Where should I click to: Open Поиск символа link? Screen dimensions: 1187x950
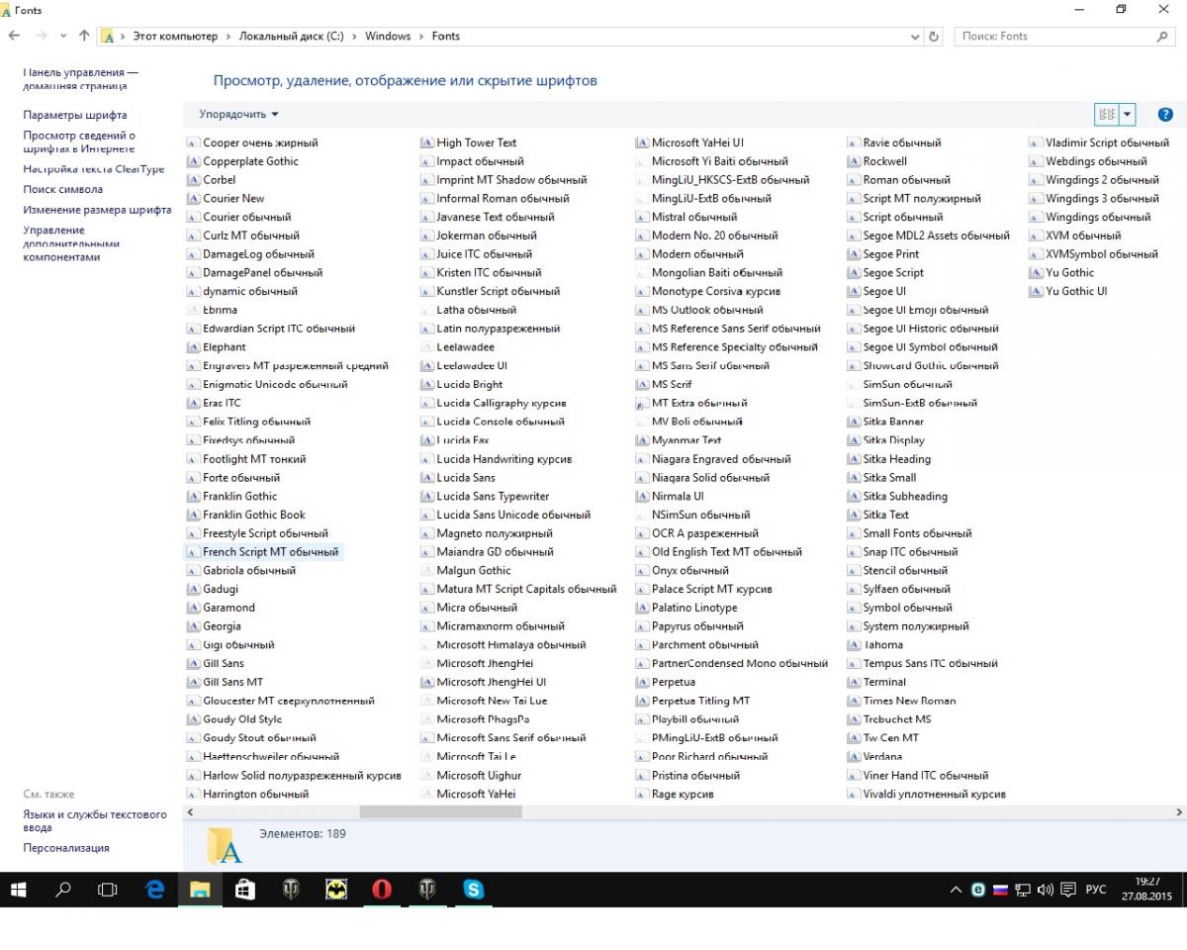[62, 189]
